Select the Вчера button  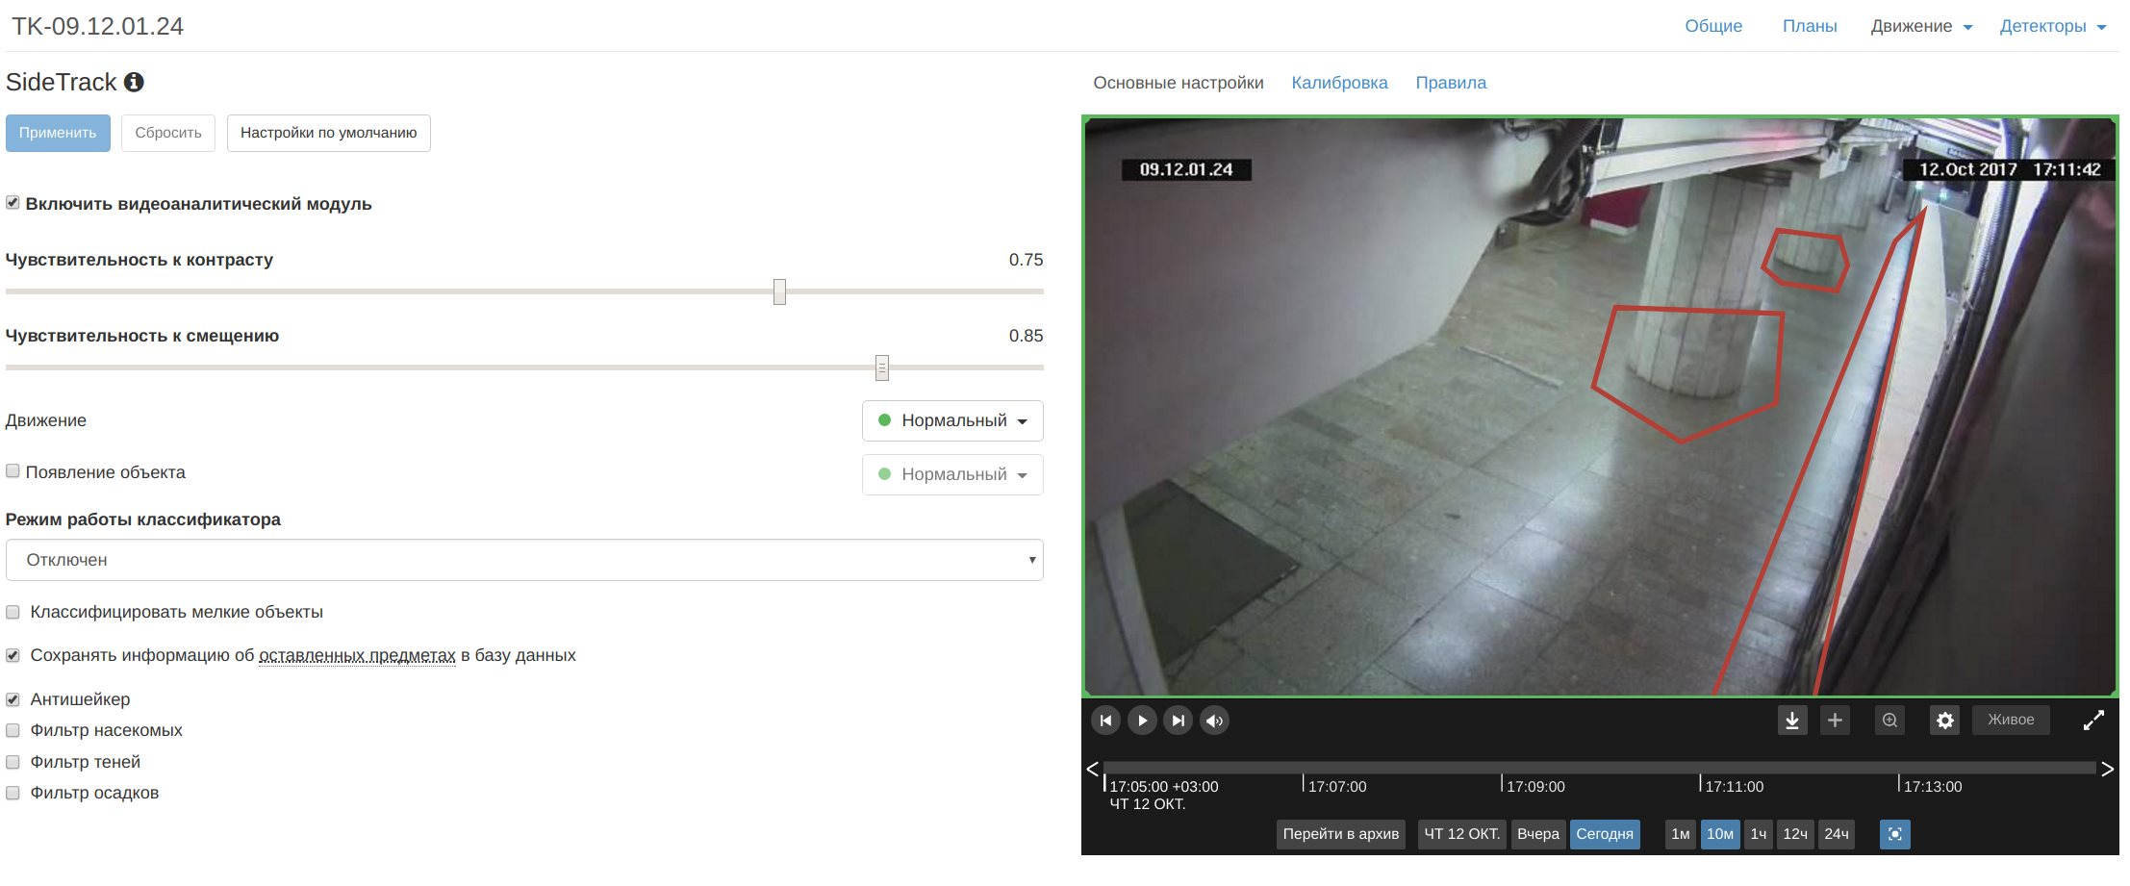tap(1537, 834)
